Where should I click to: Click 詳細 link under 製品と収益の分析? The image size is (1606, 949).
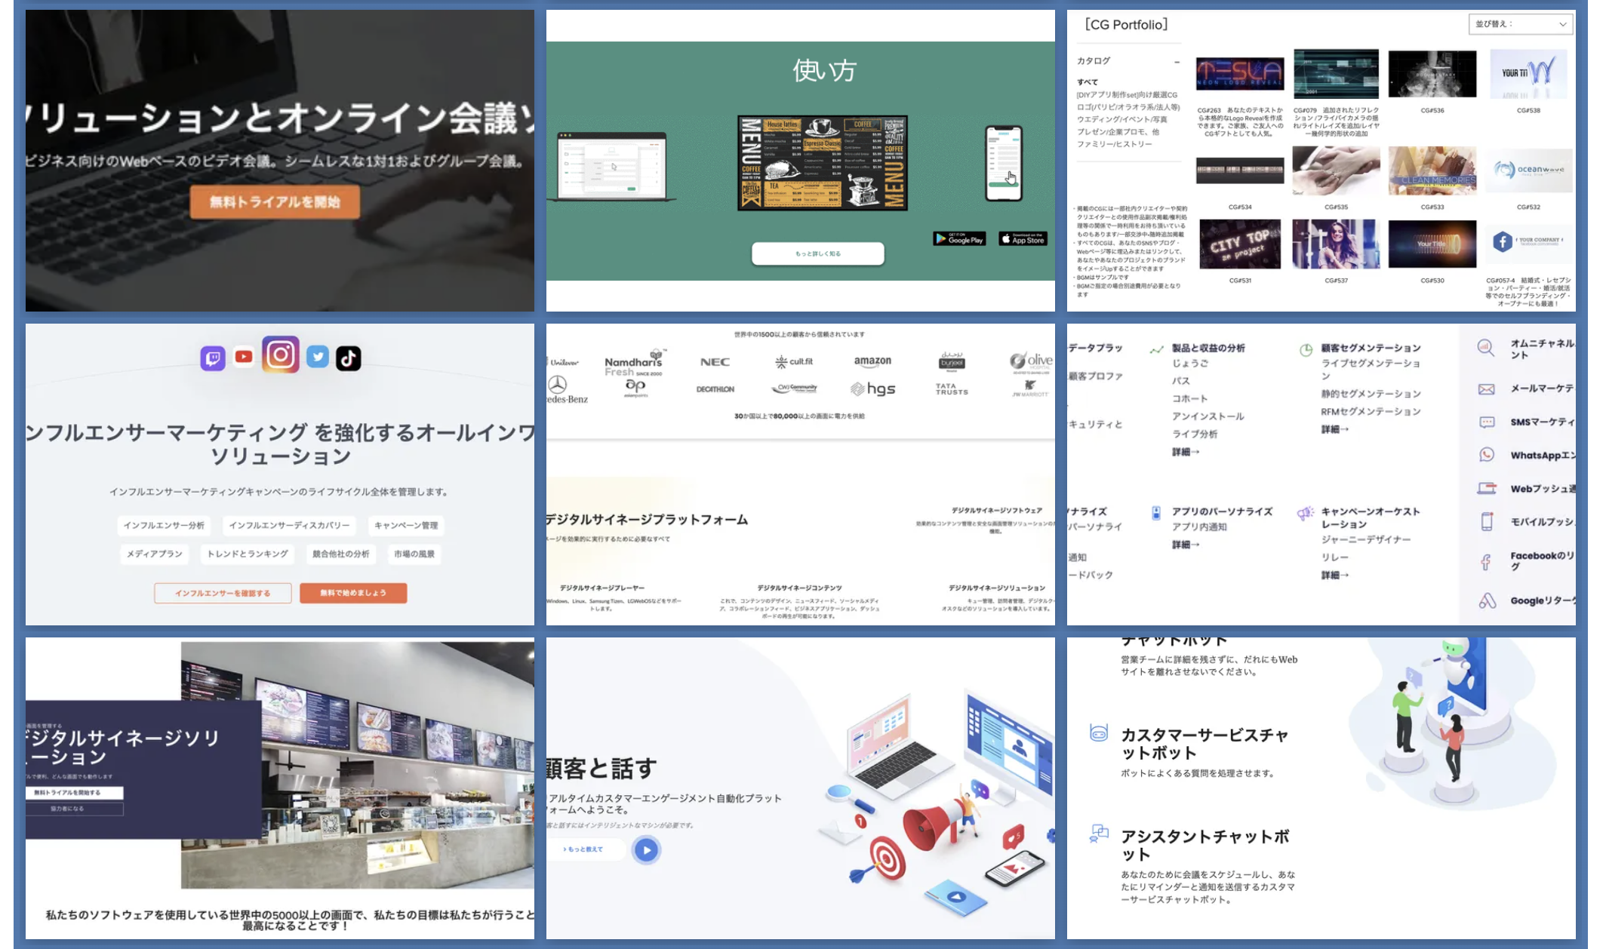pyautogui.click(x=1186, y=452)
